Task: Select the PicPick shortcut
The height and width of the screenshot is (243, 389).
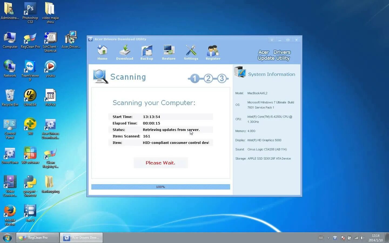Action: (50, 98)
